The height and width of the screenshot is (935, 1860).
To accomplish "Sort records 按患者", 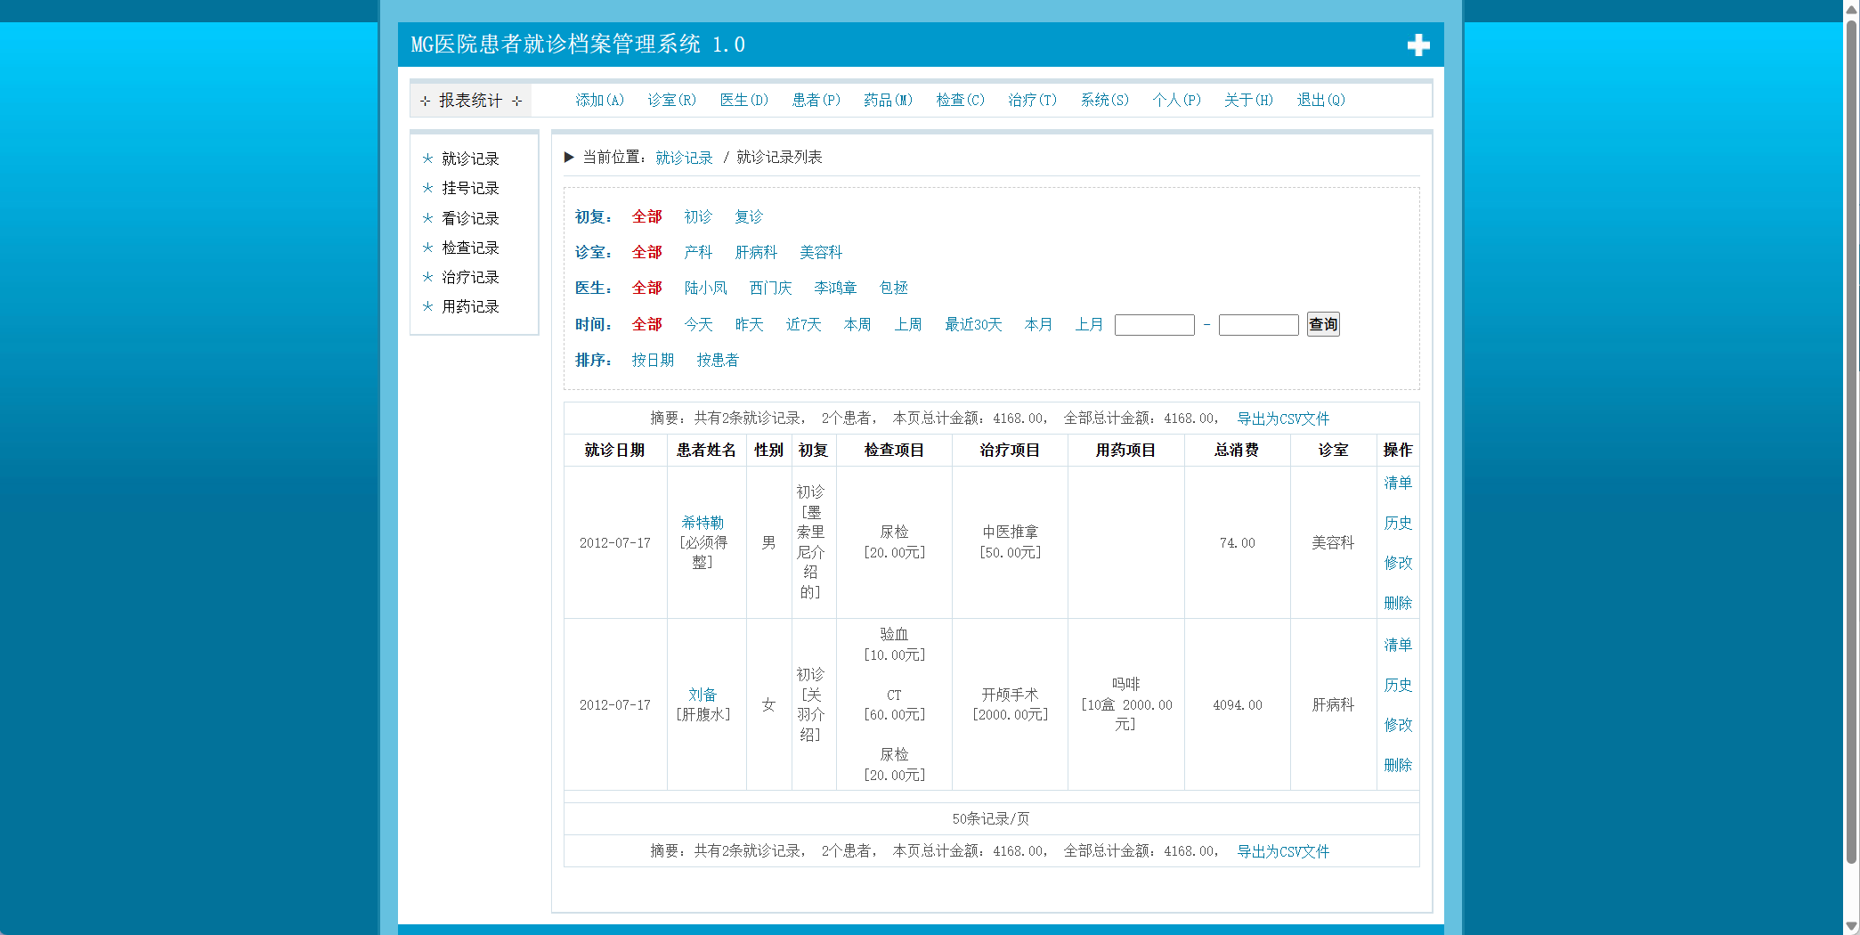I will pyautogui.click(x=717, y=360).
